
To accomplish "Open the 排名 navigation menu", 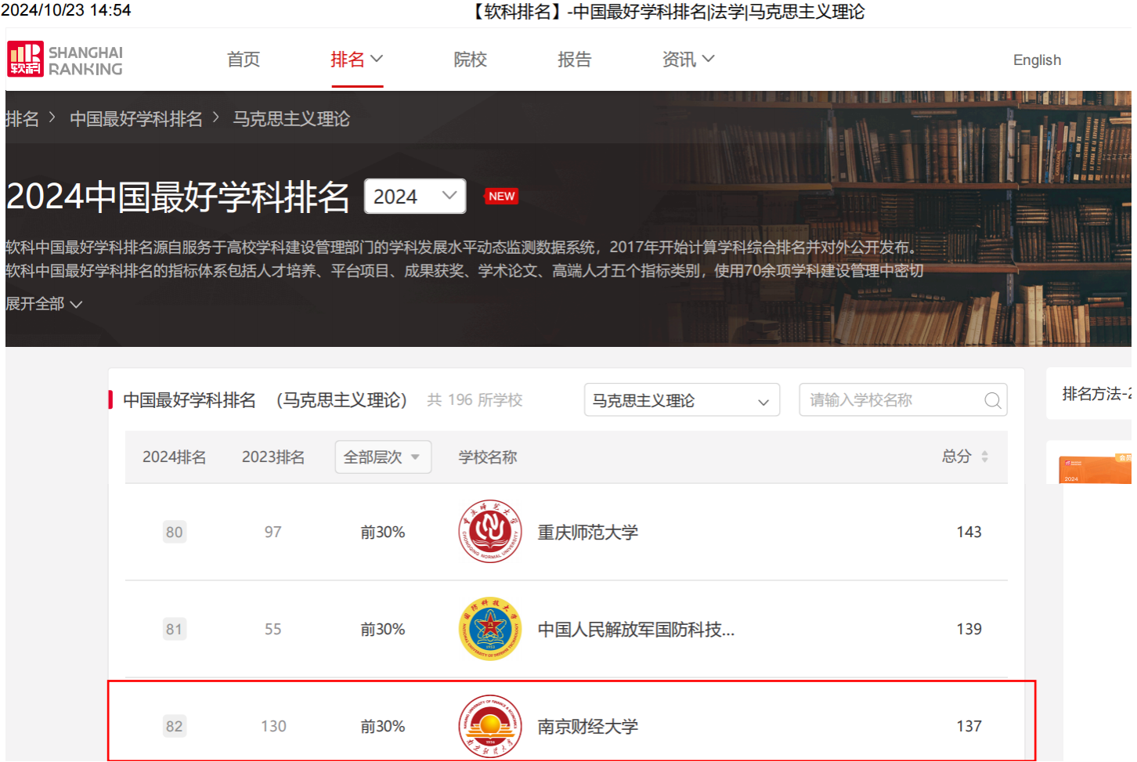I will [x=356, y=60].
